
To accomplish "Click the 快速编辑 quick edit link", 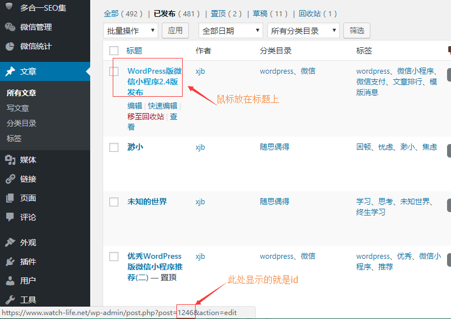I will tap(162, 106).
